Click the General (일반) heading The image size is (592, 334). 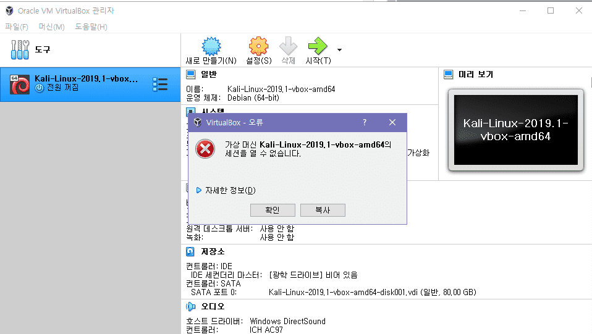(x=209, y=74)
